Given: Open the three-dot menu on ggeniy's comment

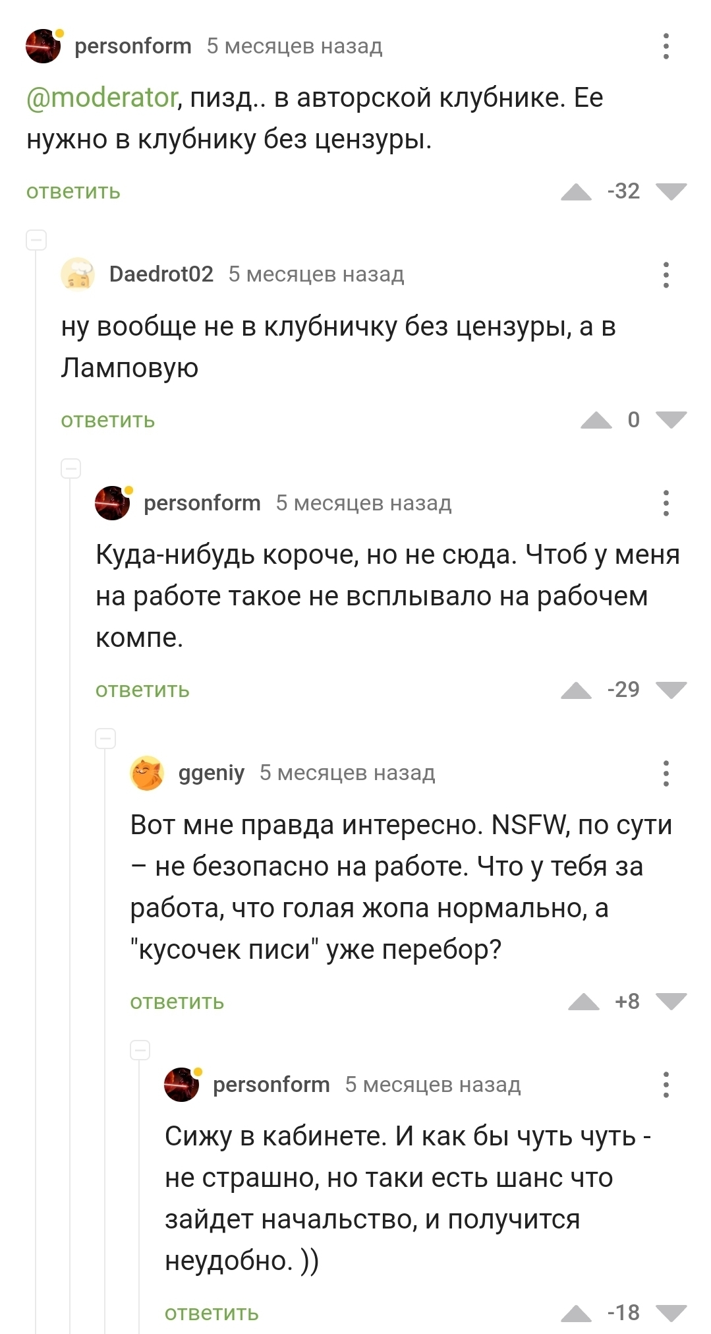Looking at the screenshot, I should coord(666,773).
